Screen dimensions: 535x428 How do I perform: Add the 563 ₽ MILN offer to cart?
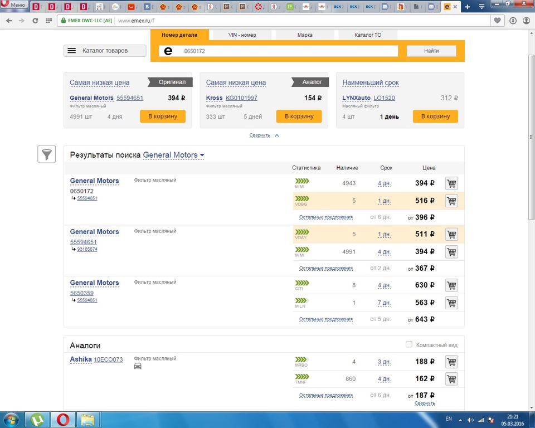(x=451, y=303)
